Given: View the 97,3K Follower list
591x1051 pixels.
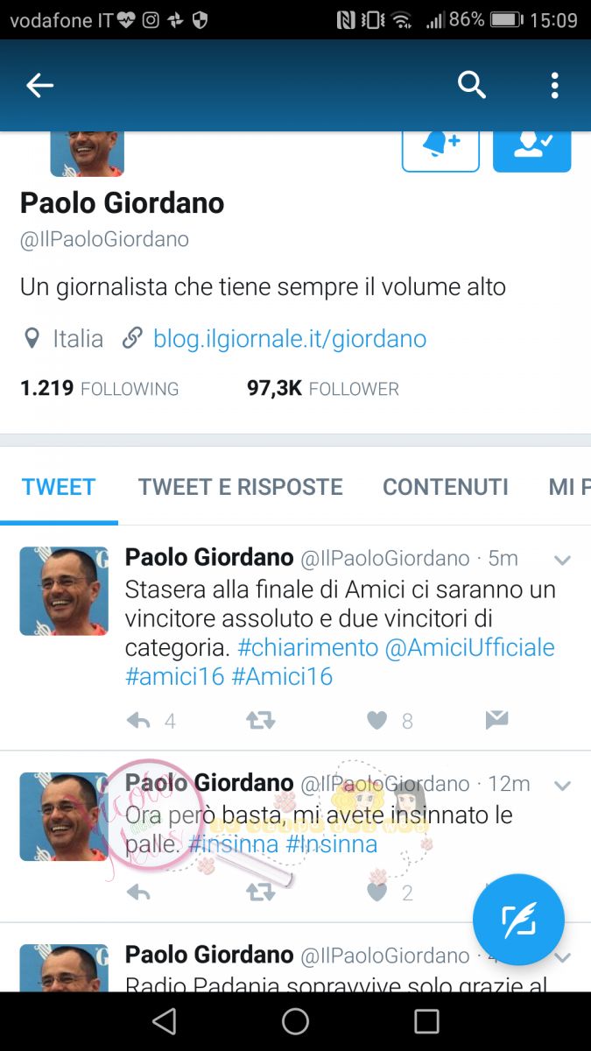Looking at the screenshot, I should pyautogui.click(x=323, y=388).
